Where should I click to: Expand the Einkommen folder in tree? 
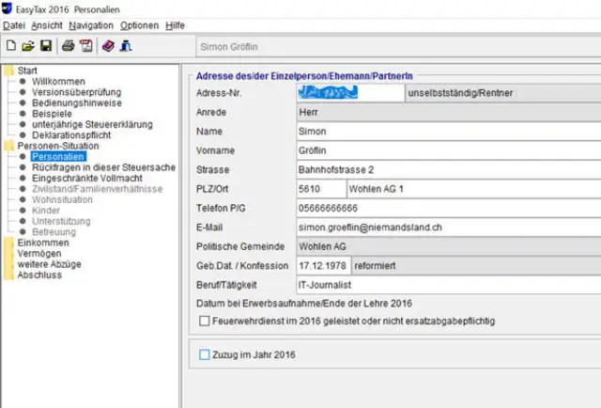8,242
